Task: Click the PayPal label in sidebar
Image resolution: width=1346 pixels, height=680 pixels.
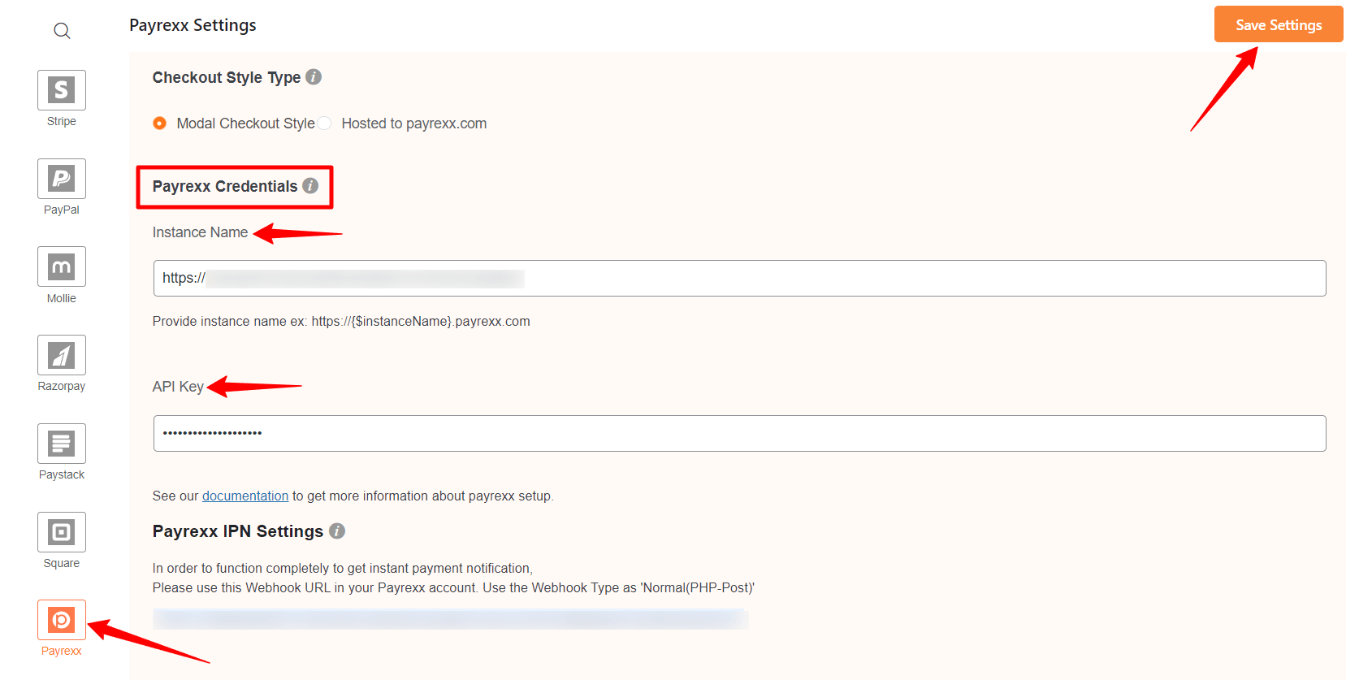Action: click(x=62, y=210)
